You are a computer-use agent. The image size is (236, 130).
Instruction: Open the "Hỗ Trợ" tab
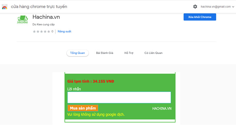[x=129, y=53]
